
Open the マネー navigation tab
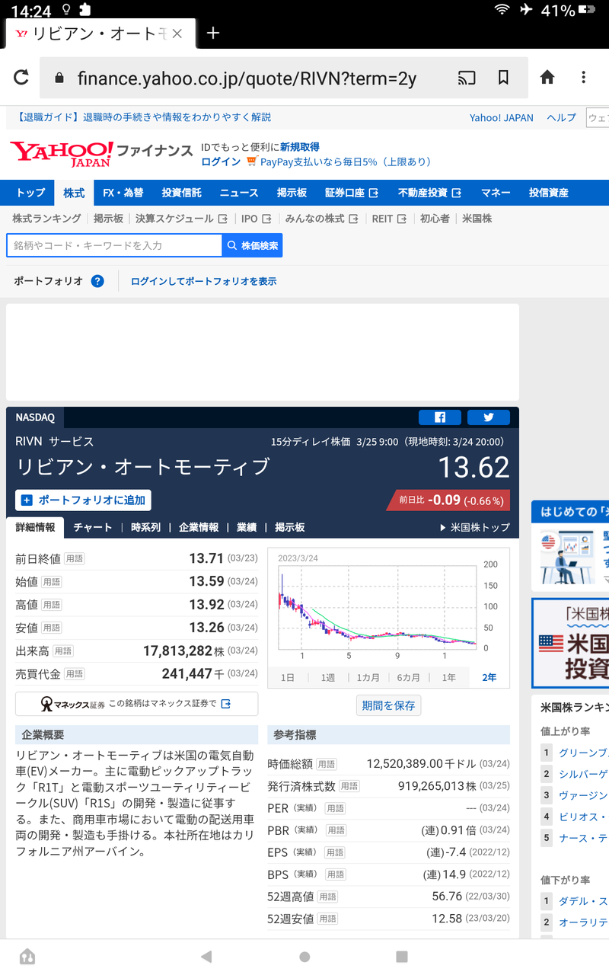click(496, 193)
